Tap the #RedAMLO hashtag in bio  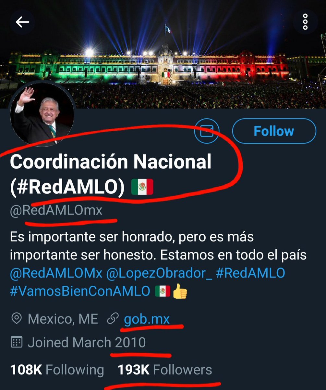pos(250,273)
